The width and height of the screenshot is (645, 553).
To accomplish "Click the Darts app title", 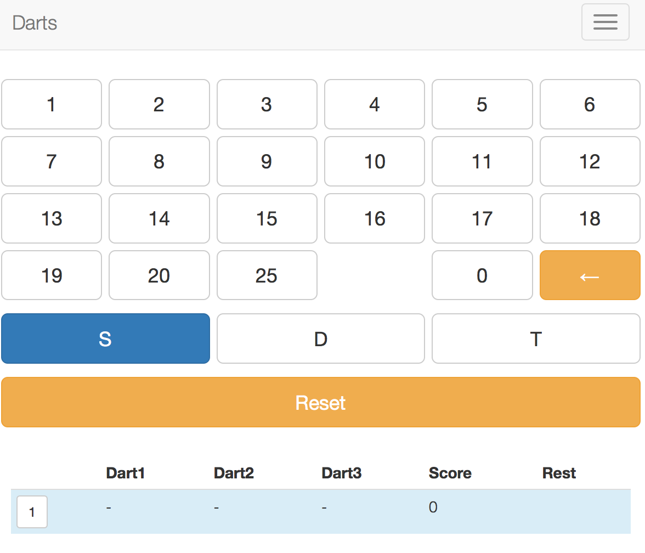I will click(x=35, y=23).
